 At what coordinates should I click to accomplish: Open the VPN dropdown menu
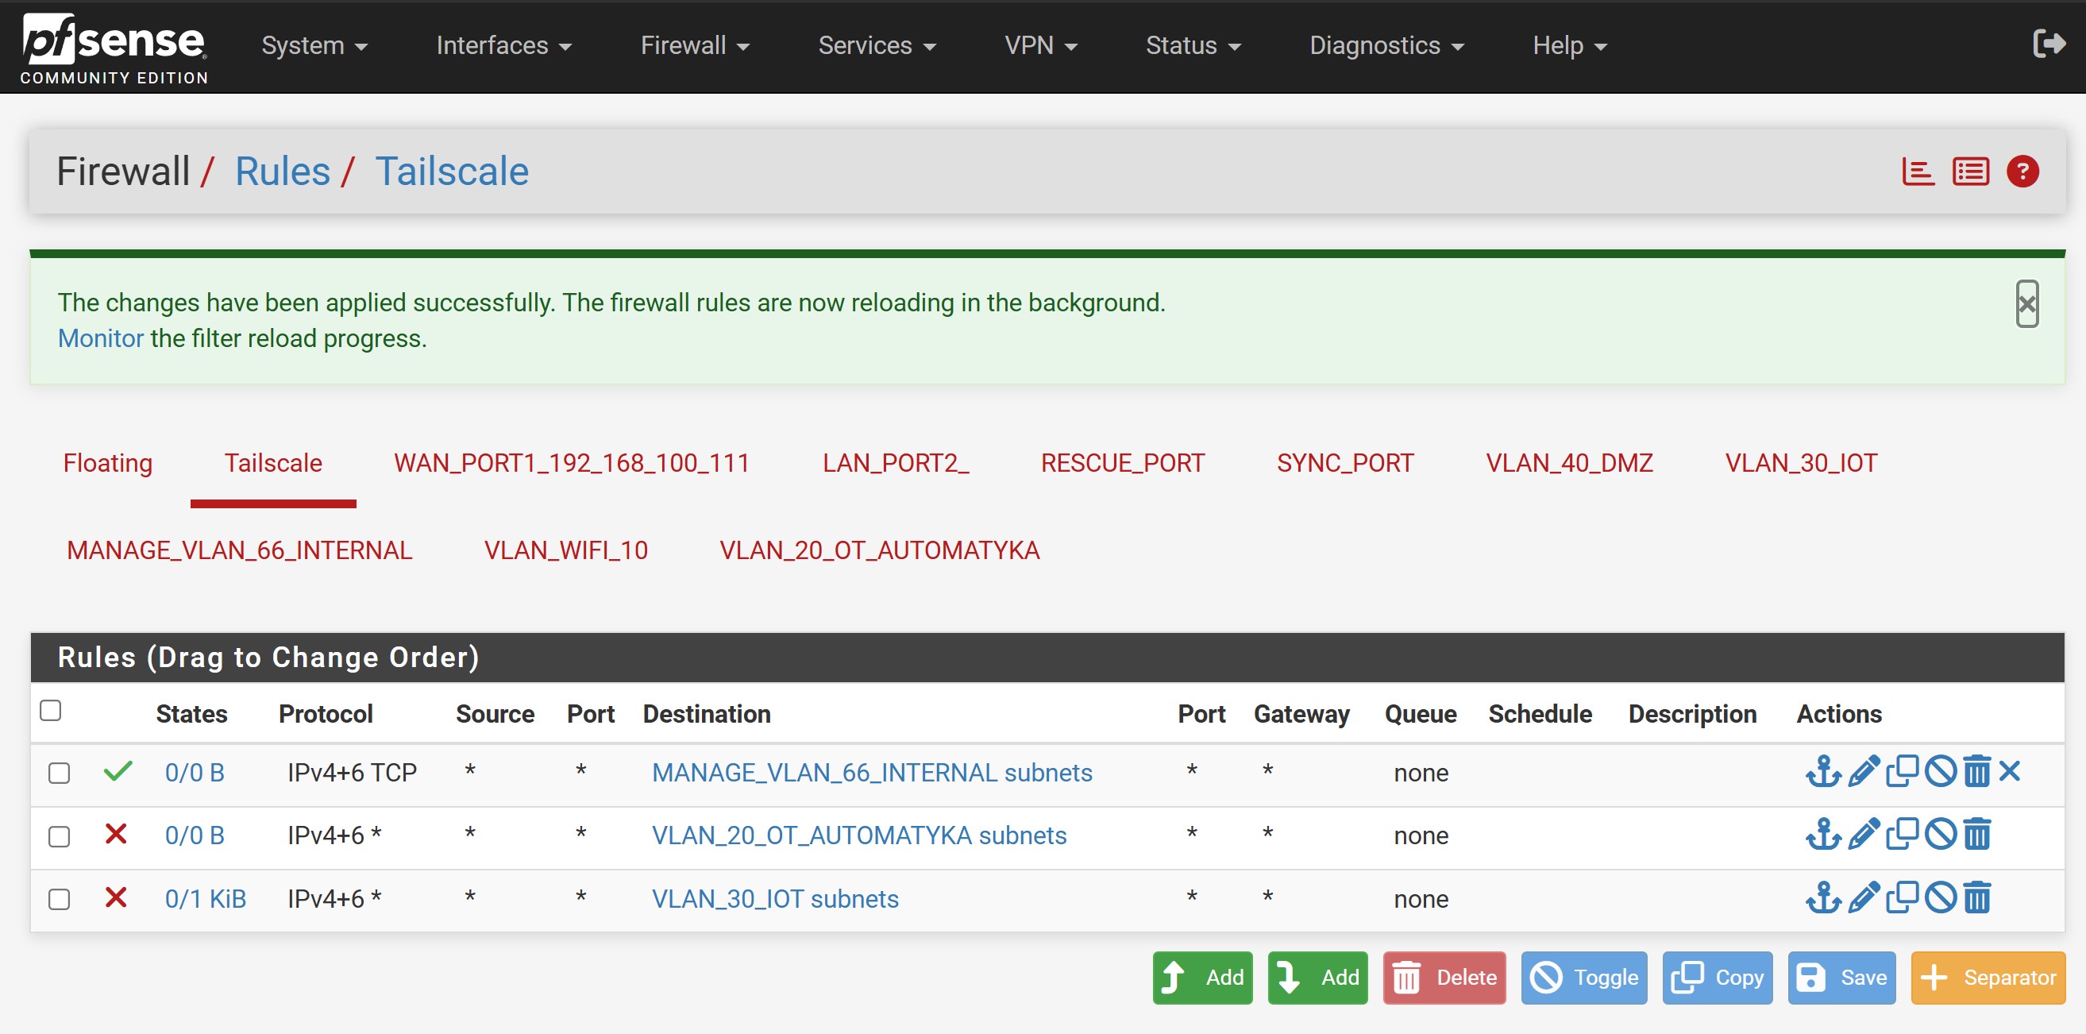(1040, 45)
